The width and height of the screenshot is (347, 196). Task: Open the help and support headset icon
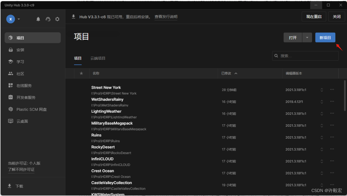coord(48,19)
